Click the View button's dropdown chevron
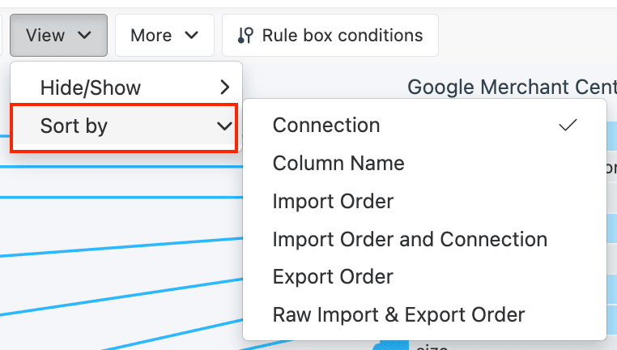Image resolution: width=617 pixels, height=350 pixels. coord(85,36)
